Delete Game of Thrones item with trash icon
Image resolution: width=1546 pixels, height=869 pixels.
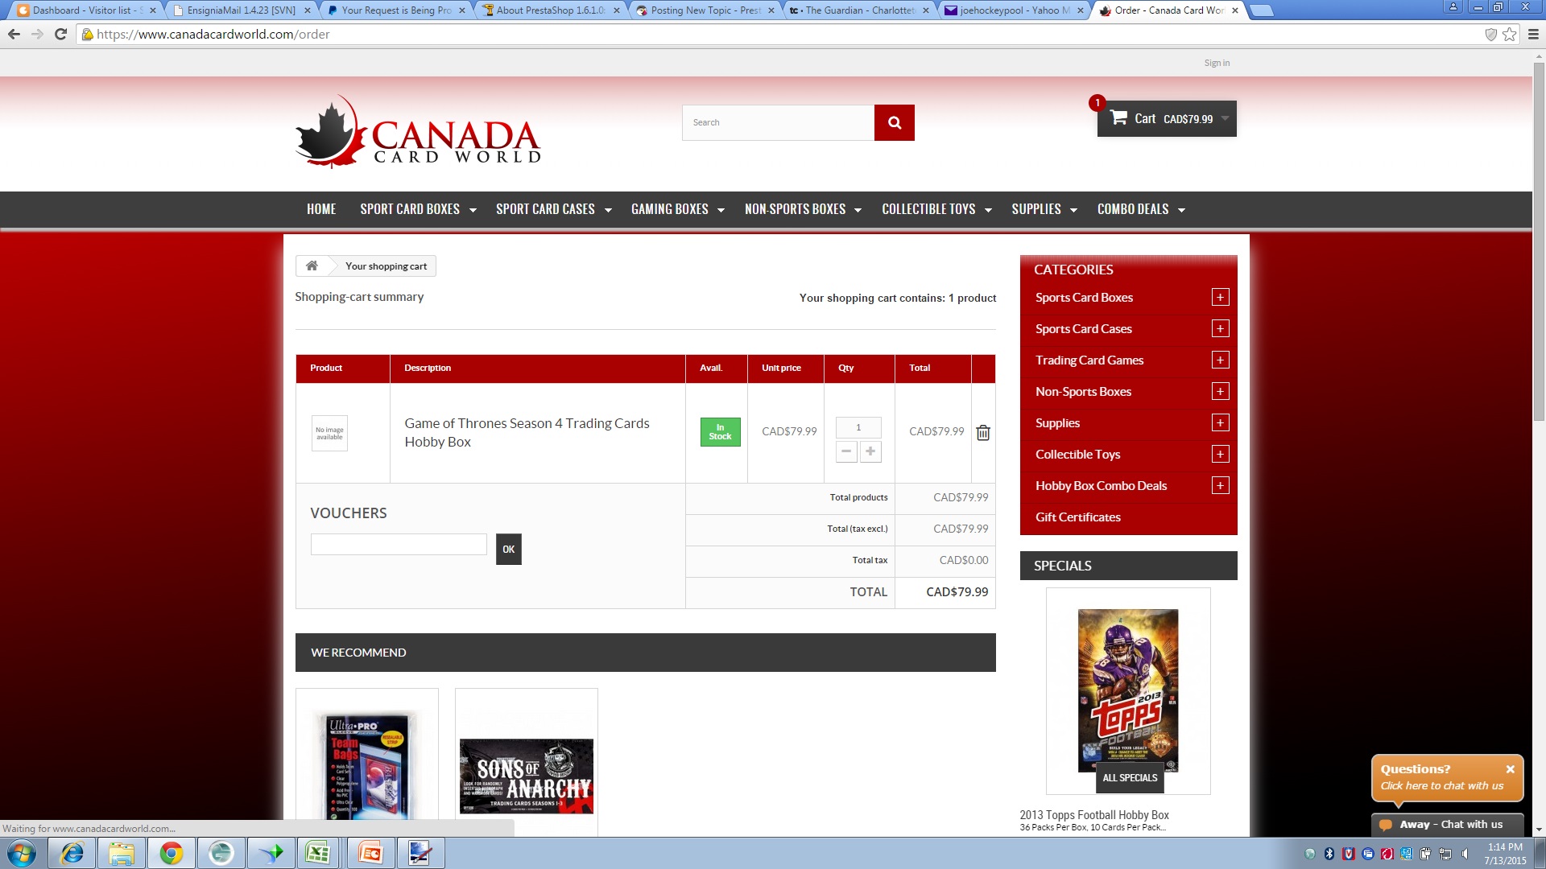pos(983,433)
